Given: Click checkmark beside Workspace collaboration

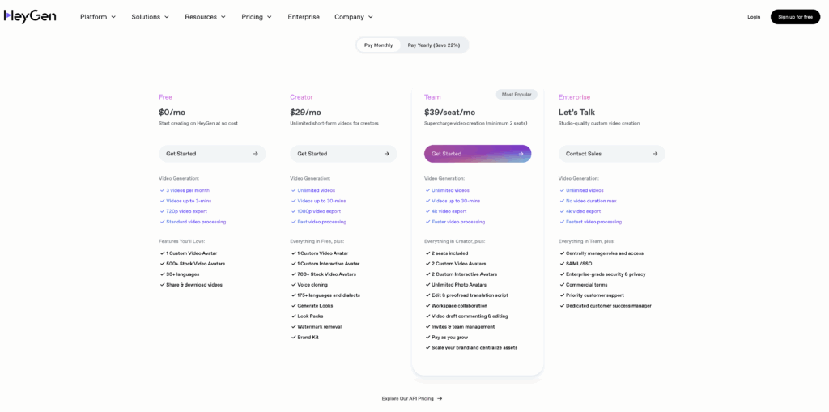Looking at the screenshot, I should coord(427,306).
